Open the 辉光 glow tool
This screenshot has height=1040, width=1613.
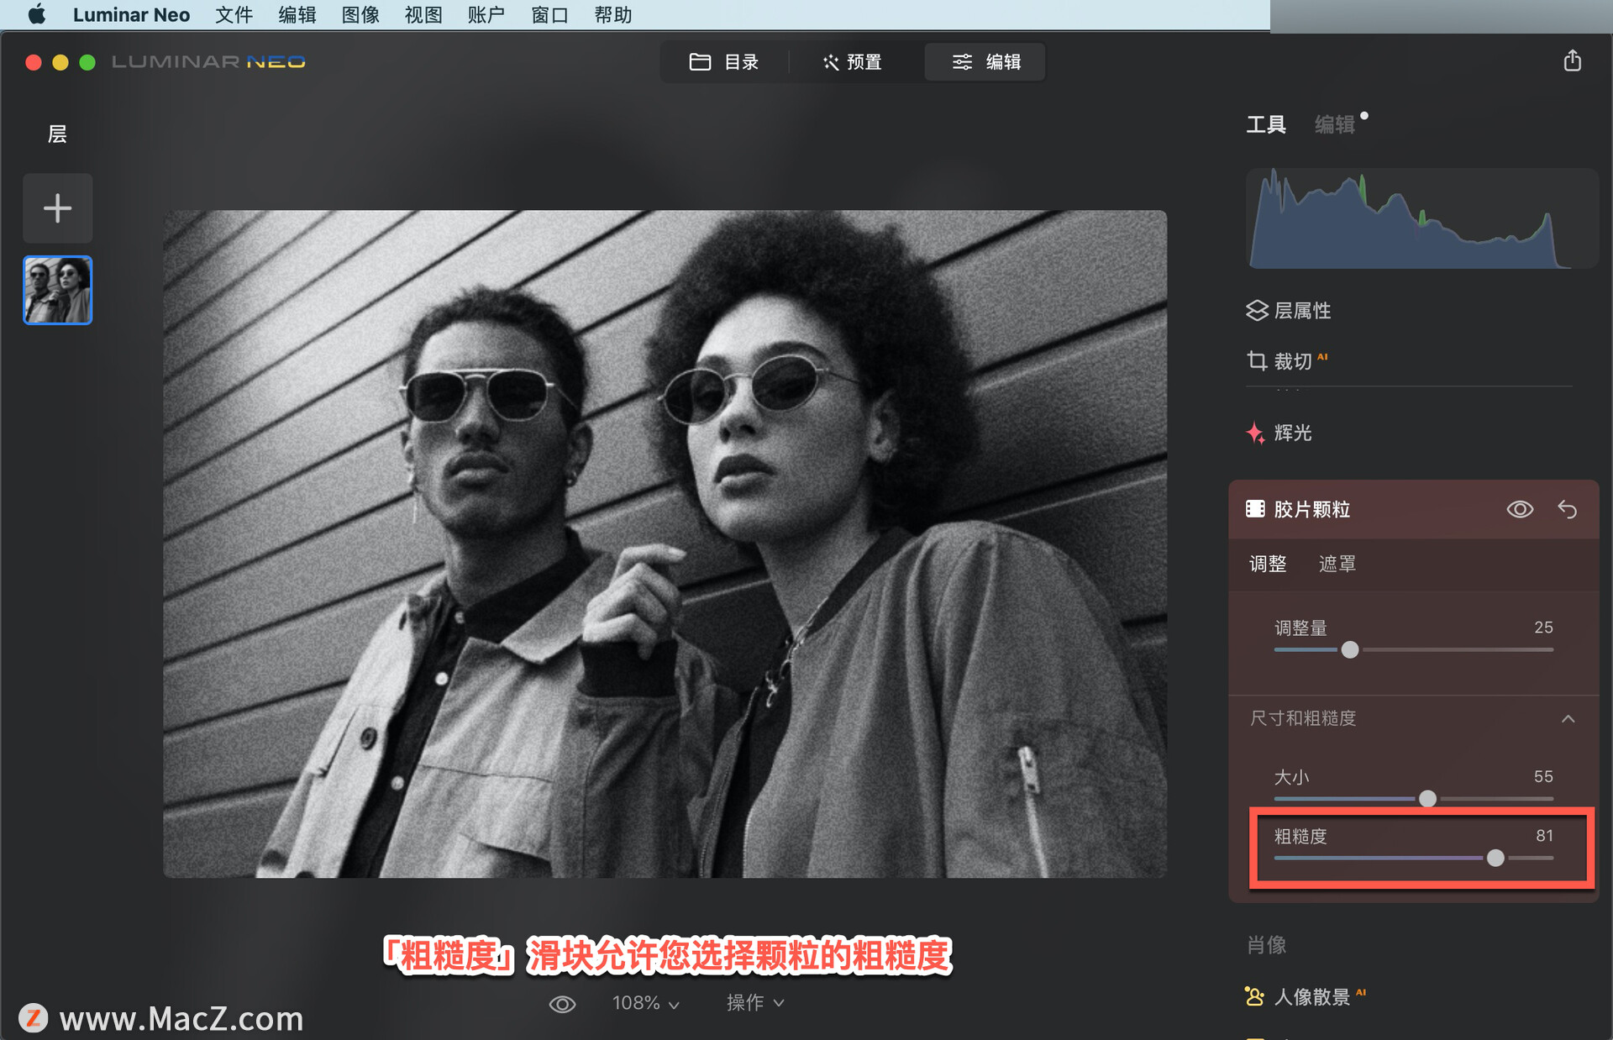[1279, 433]
